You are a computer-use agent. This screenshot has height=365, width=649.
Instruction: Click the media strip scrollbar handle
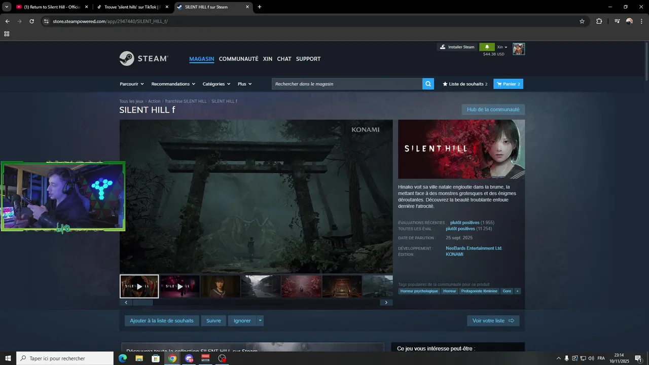click(x=143, y=303)
